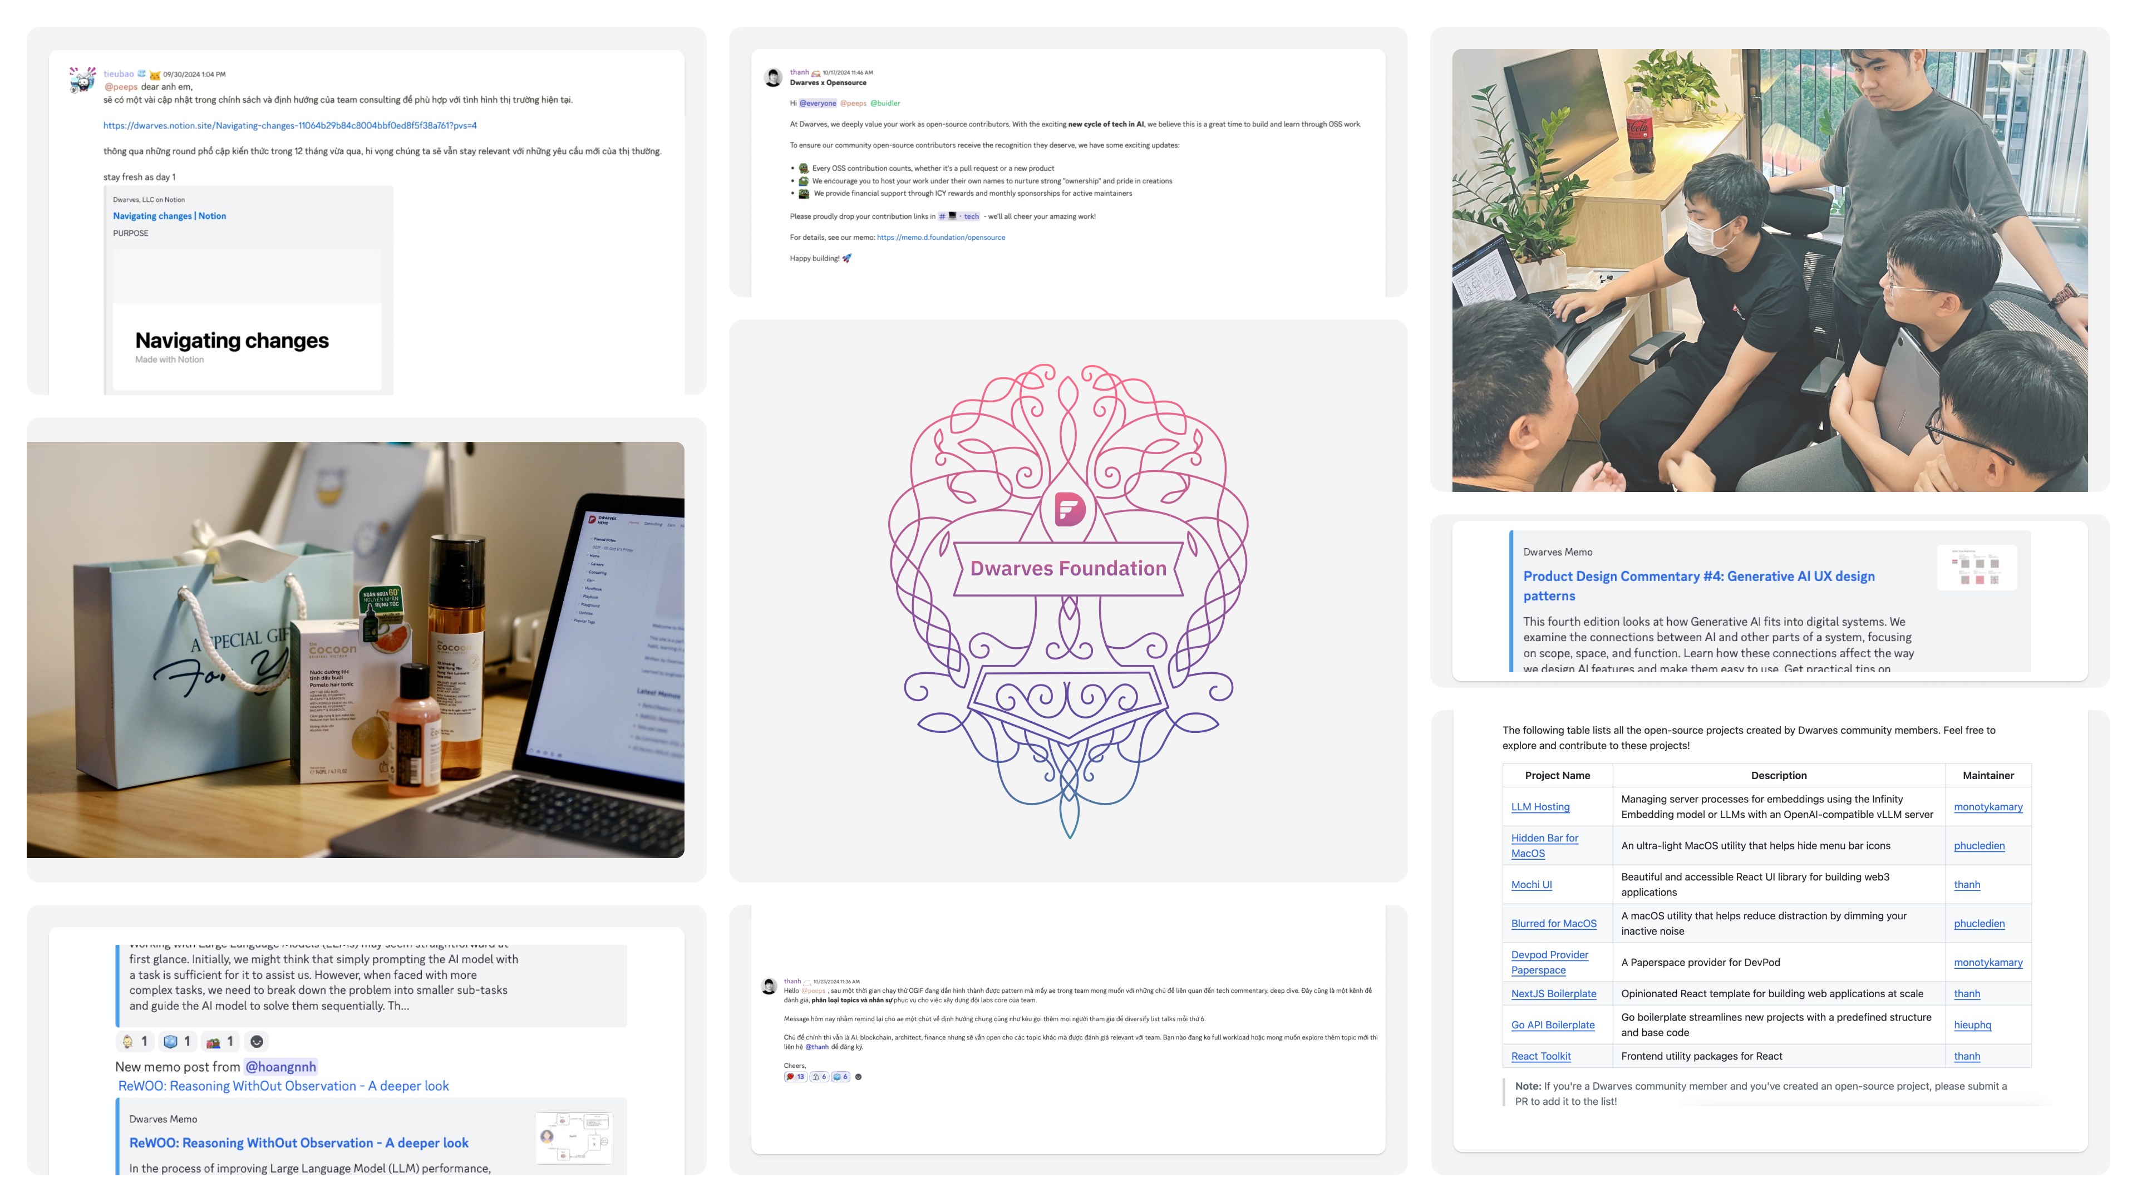
Task: Click the tieubao username
Action: pos(119,74)
